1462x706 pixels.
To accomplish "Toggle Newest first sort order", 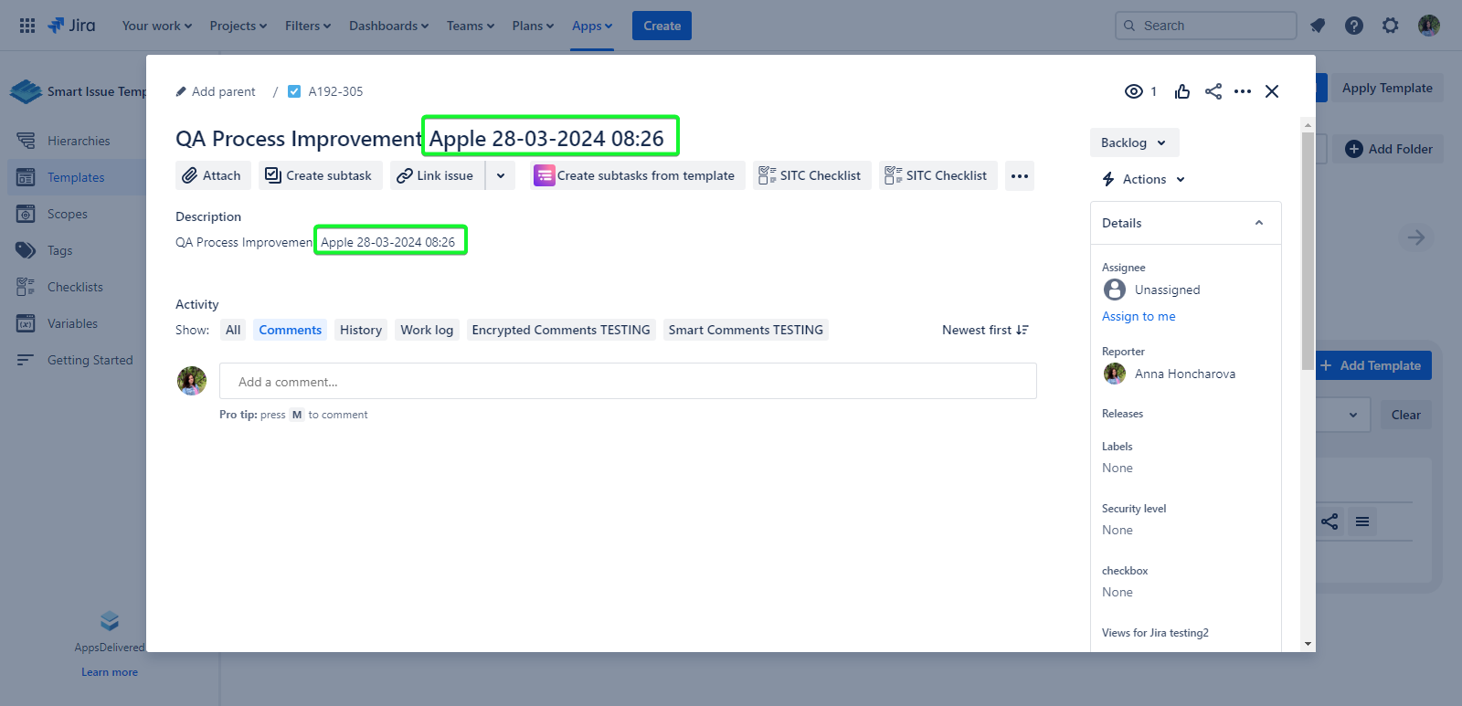I will click(x=985, y=330).
